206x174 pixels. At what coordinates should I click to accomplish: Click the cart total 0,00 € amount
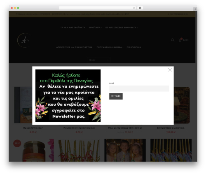coord(185,40)
